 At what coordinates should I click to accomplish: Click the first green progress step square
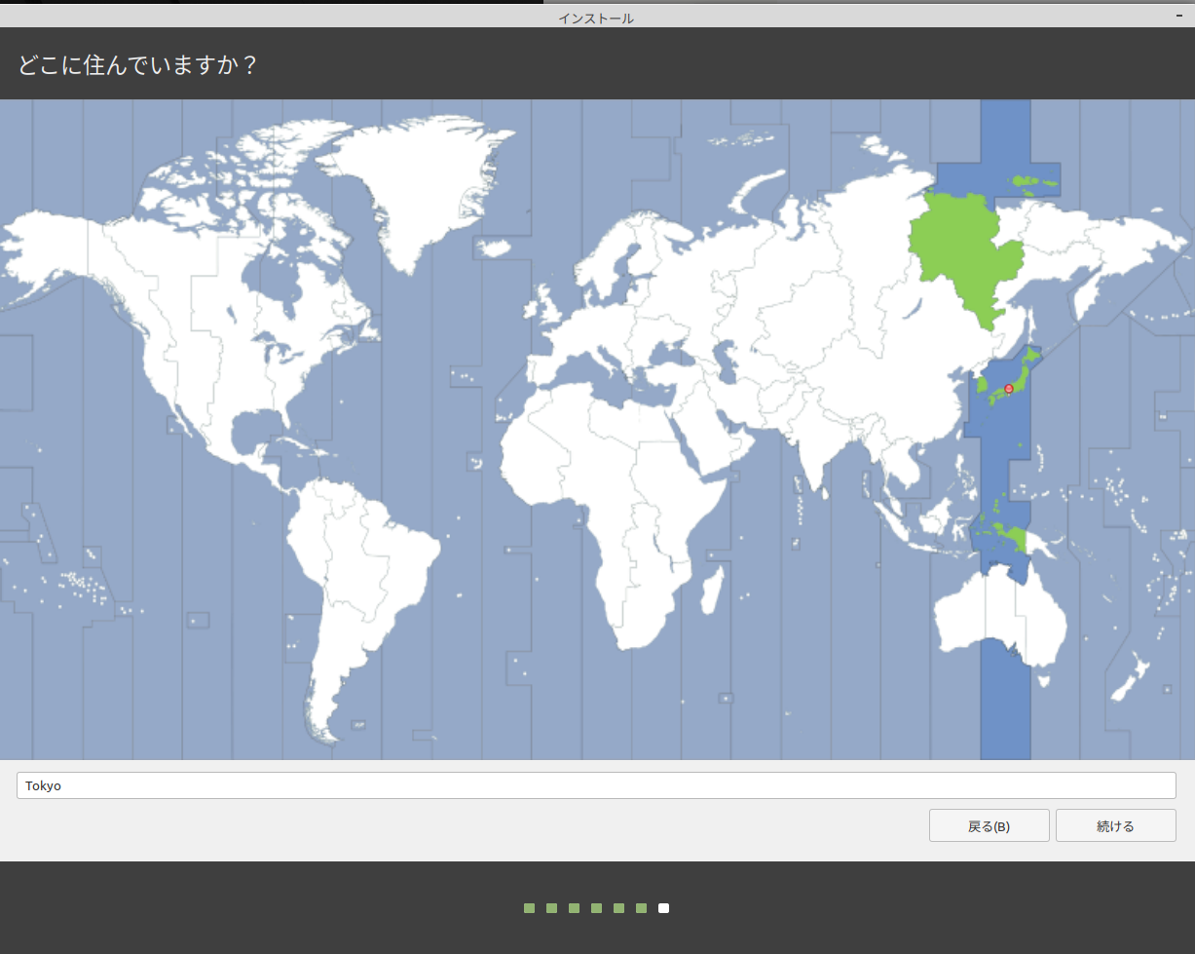click(x=529, y=908)
